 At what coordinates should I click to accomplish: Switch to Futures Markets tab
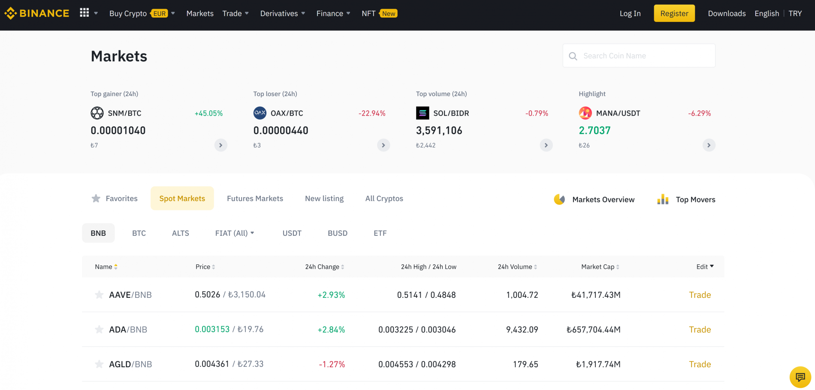tap(255, 198)
